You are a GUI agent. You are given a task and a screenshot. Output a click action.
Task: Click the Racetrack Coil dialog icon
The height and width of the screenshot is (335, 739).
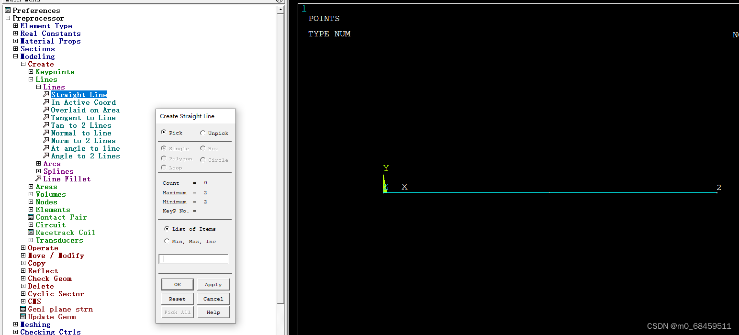[31, 233]
